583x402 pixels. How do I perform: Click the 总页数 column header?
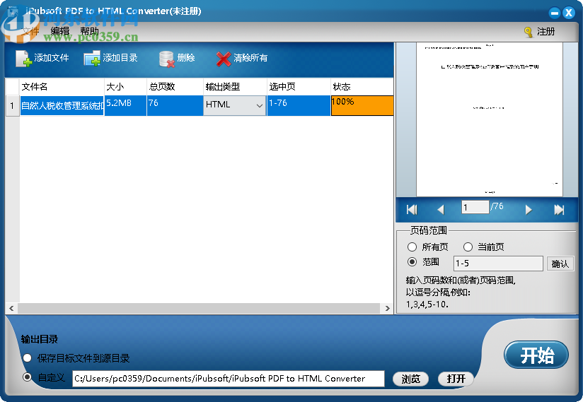[x=175, y=87]
